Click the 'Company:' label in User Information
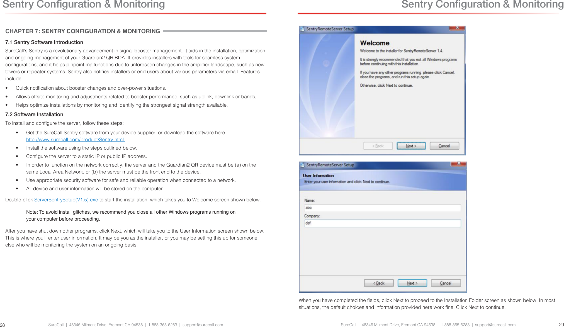This screenshot has height=327, width=564. (x=312, y=216)
